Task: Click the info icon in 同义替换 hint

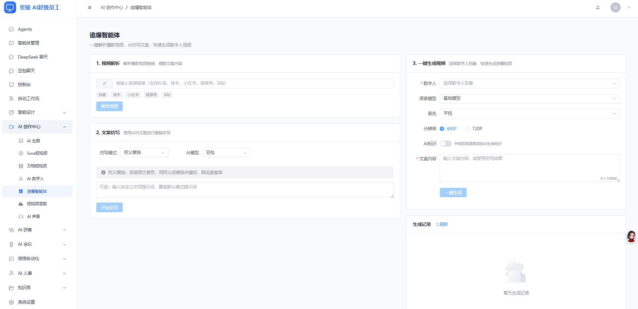Action: (x=103, y=172)
